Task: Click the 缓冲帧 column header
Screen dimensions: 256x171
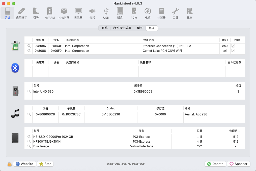Action: (x=183, y=85)
